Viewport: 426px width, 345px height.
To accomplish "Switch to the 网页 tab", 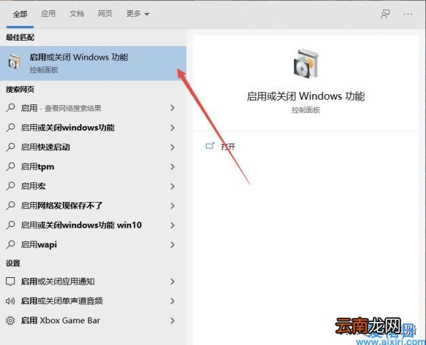I will pos(105,14).
